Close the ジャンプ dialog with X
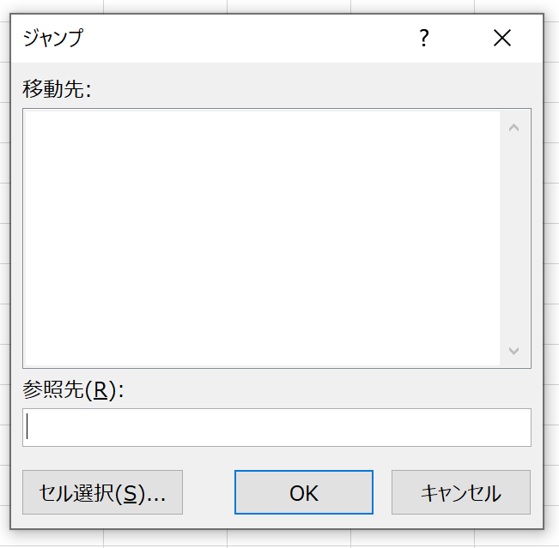The height and width of the screenshot is (548, 559). point(502,38)
